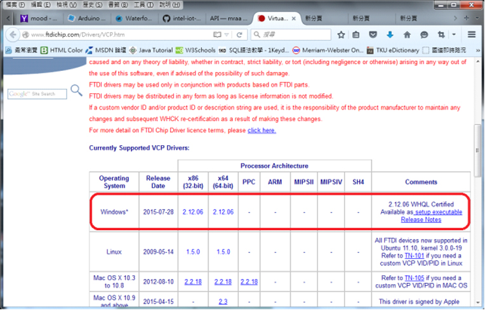Click the vertical page scrollbar thumb

[x=477, y=150]
